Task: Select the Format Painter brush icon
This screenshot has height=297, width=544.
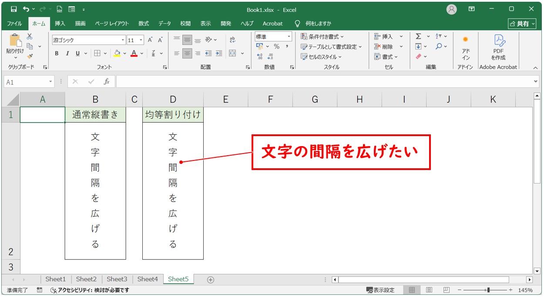Action: (30, 56)
